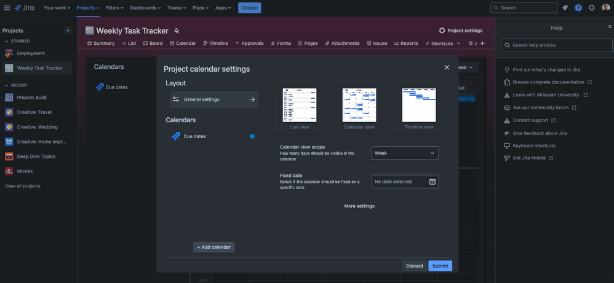
Task: Click the plus icon to add a tab
Action: (482, 44)
